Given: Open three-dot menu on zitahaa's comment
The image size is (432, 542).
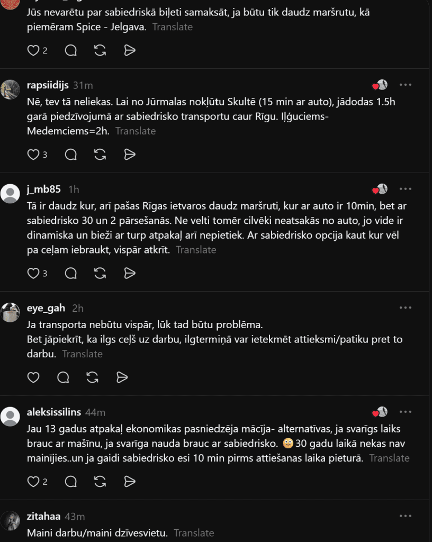Looking at the screenshot, I should tap(405, 516).
